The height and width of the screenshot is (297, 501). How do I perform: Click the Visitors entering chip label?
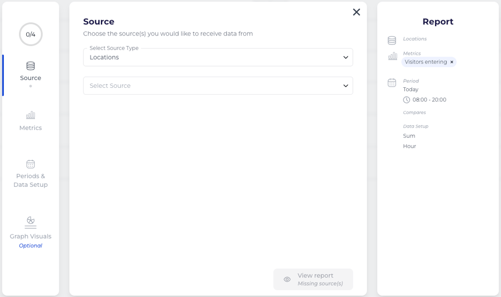[x=426, y=62]
